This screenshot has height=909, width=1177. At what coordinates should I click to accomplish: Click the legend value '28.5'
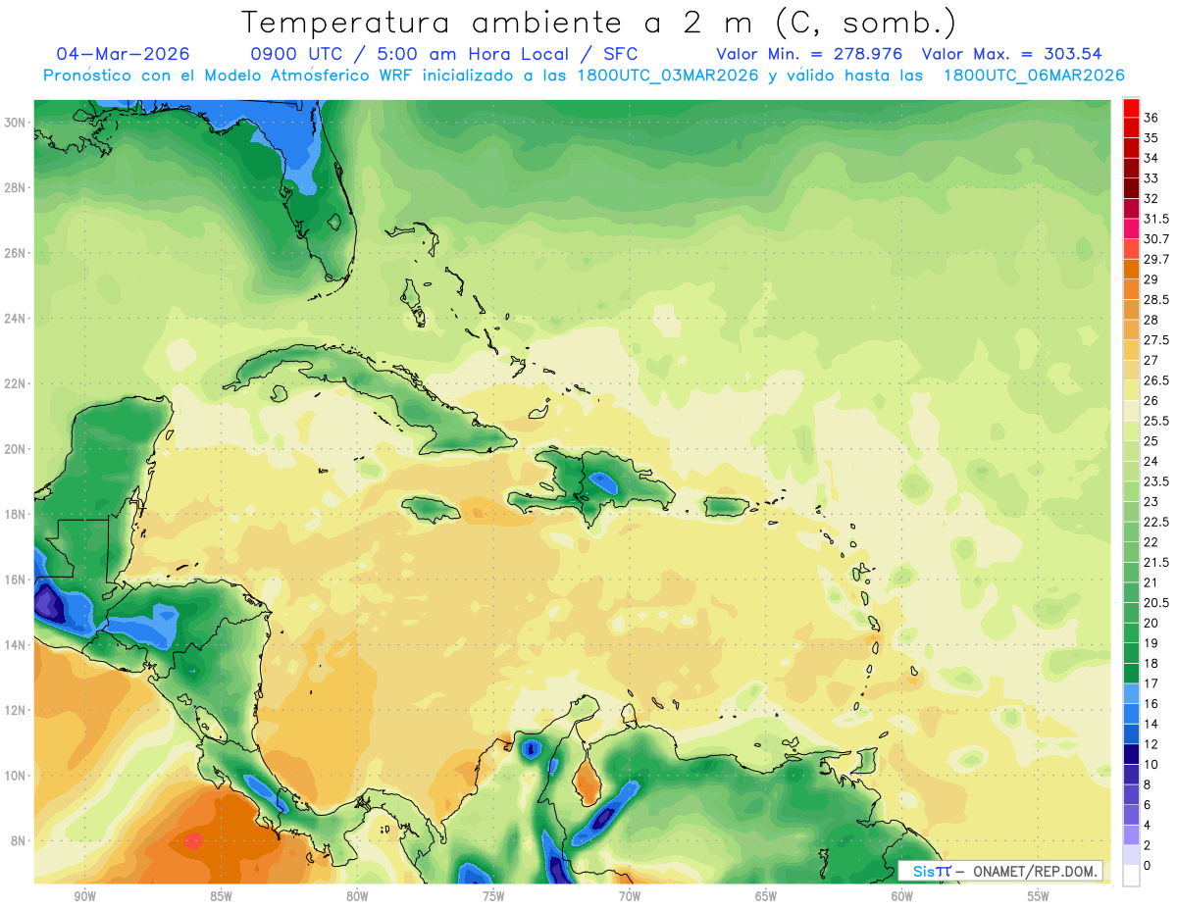(1156, 300)
